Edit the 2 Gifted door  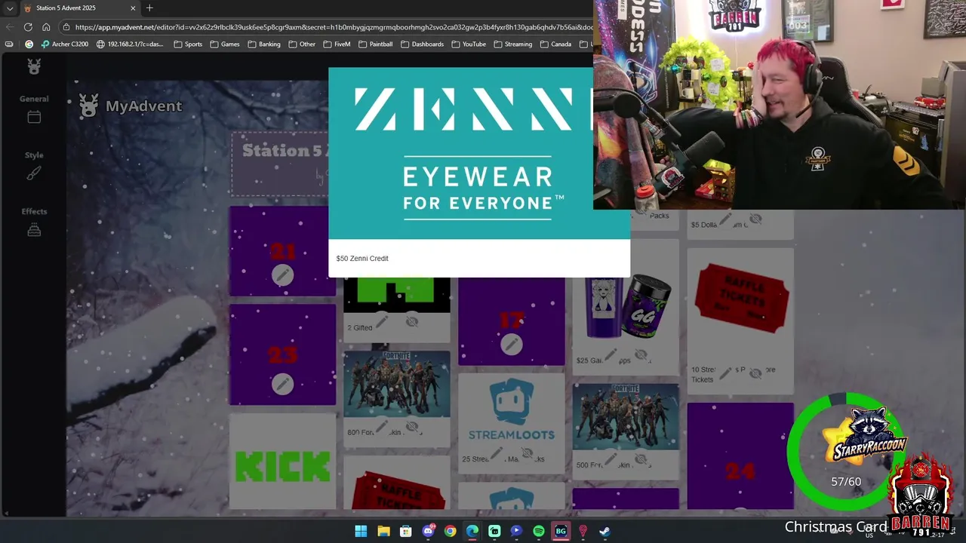382,322
